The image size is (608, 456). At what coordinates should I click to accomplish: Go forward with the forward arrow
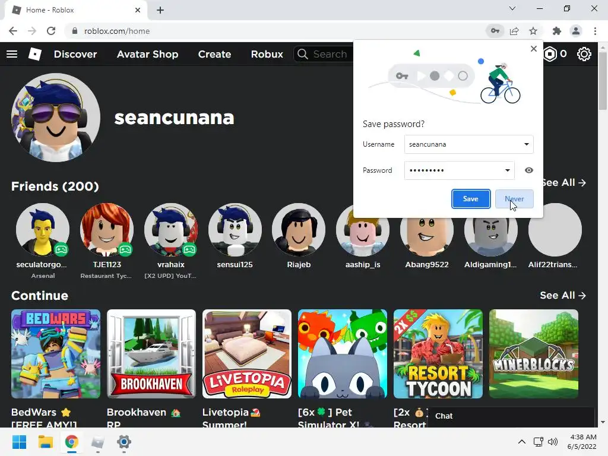point(32,31)
